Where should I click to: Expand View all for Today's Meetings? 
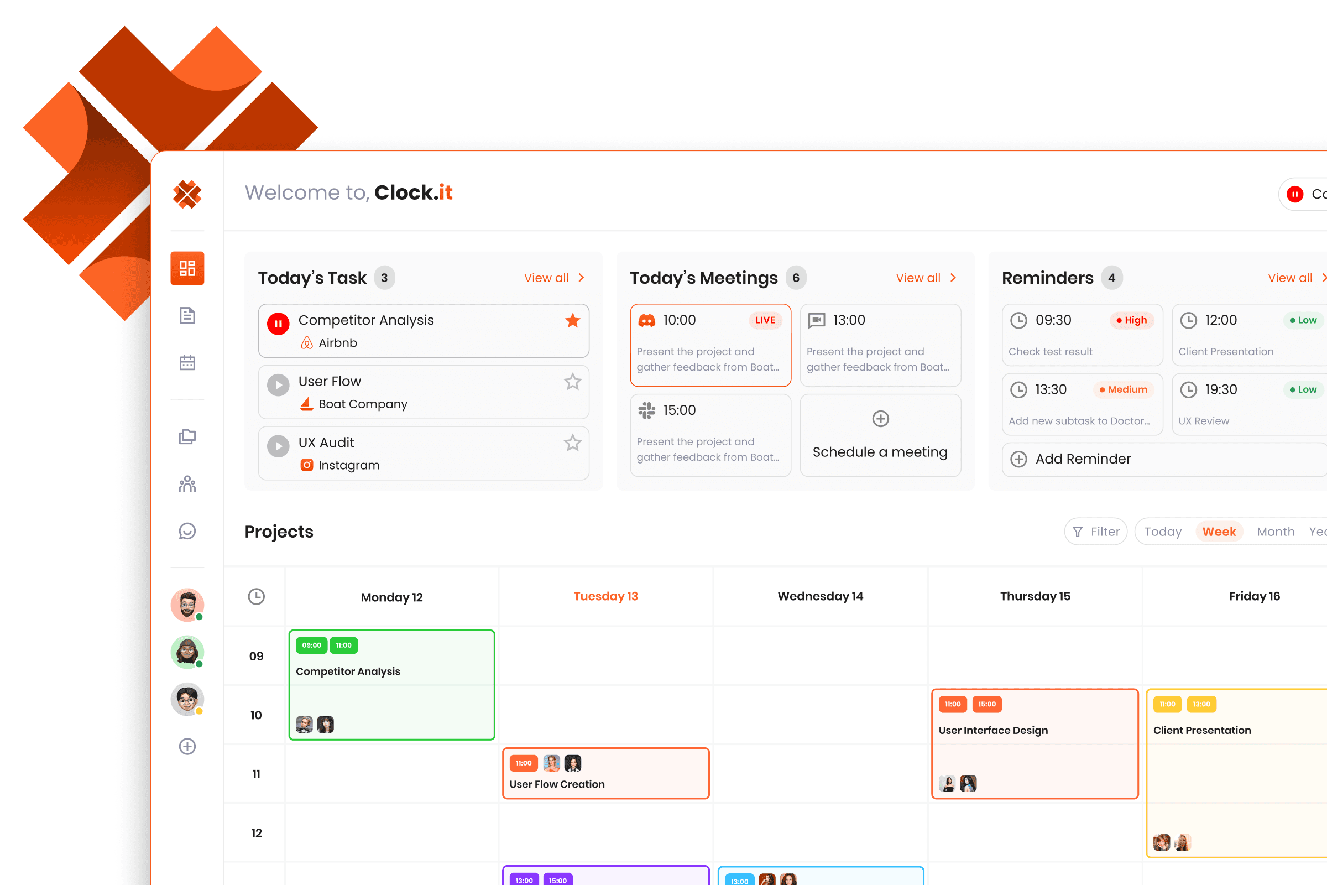point(925,278)
